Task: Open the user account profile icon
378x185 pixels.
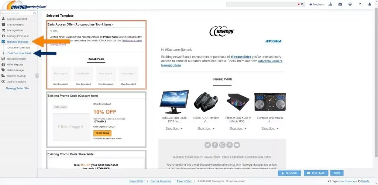Action: coord(370,4)
